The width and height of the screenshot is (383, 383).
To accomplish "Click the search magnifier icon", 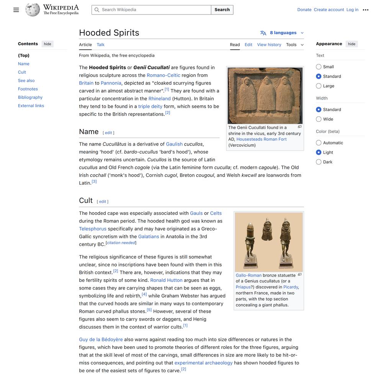I will (97, 10).
